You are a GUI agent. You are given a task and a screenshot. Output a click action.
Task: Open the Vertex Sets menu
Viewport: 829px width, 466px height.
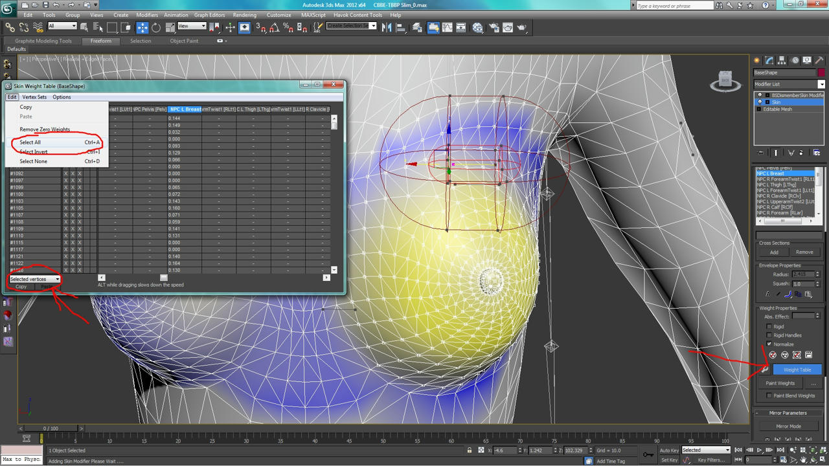point(34,97)
